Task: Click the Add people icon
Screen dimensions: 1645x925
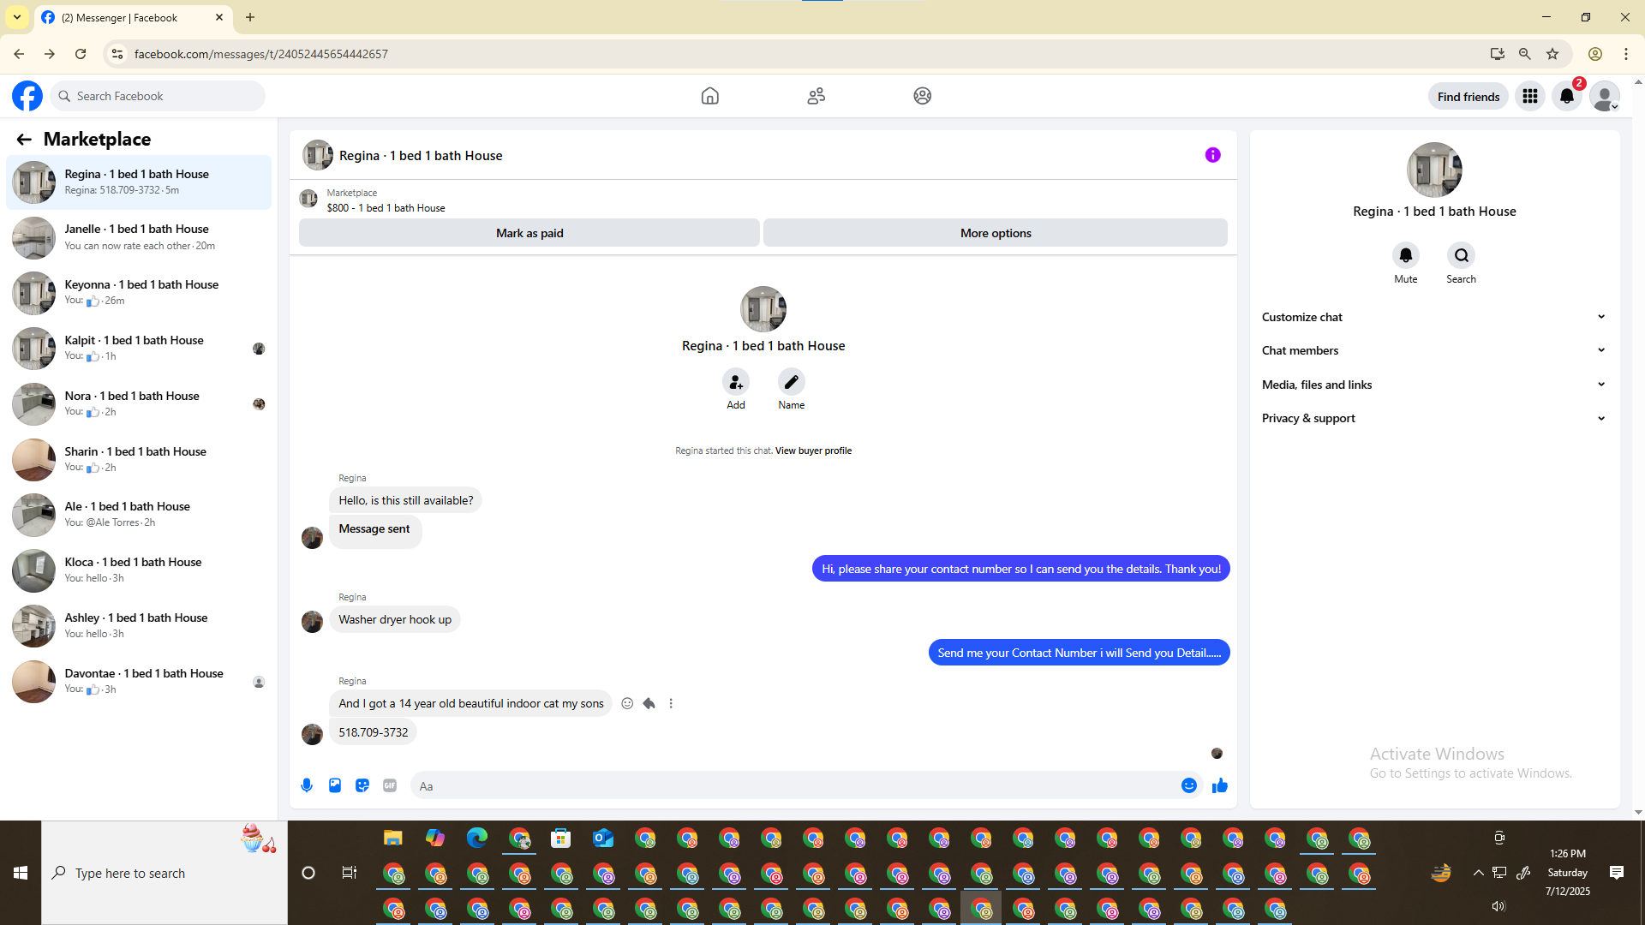Action: tap(735, 382)
